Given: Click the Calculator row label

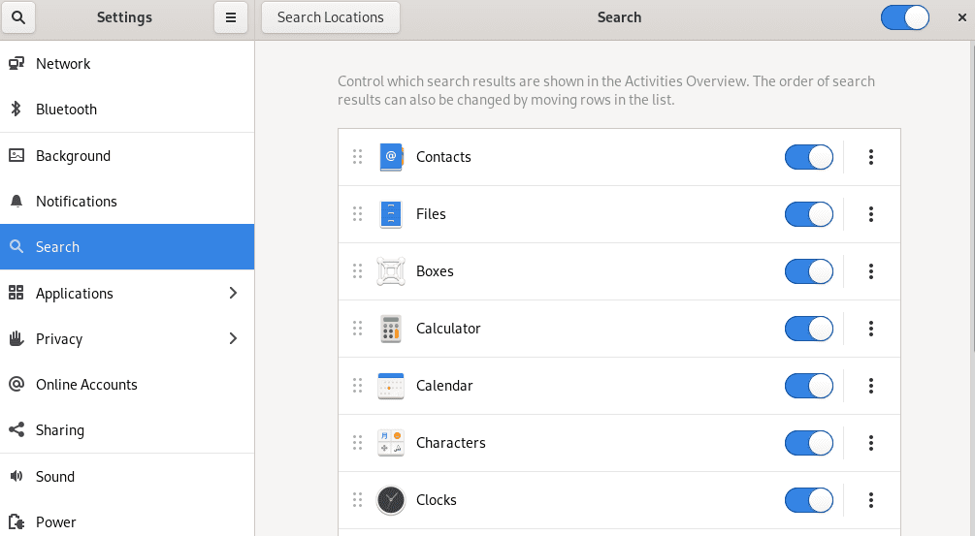Looking at the screenshot, I should pyautogui.click(x=448, y=329).
